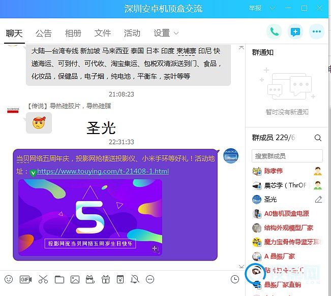Select the scissors screenshot tool
This screenshot has width=331, height=296.
point(43,279)
